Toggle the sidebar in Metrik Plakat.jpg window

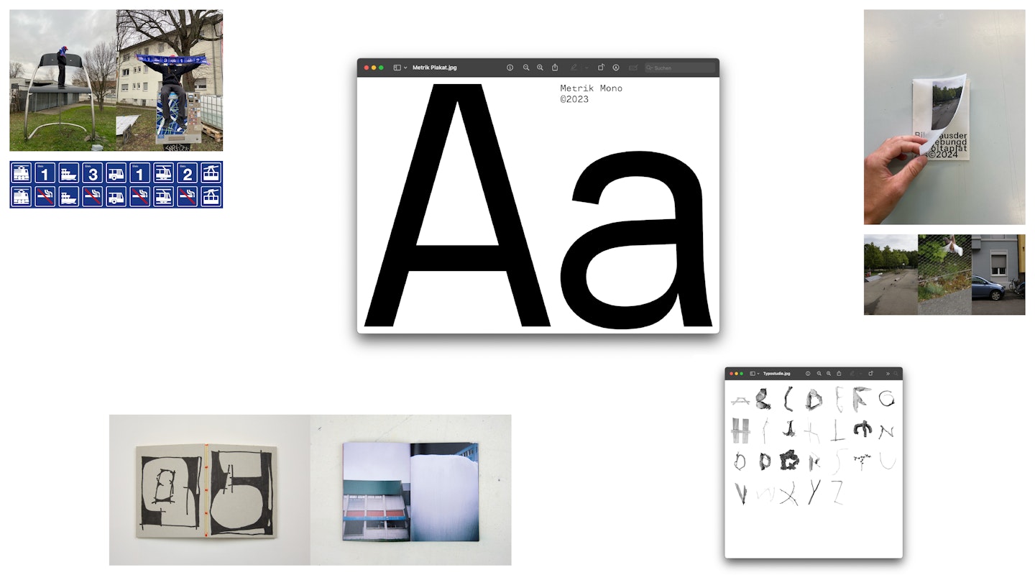pyautogui.click(x=397, y=68)
